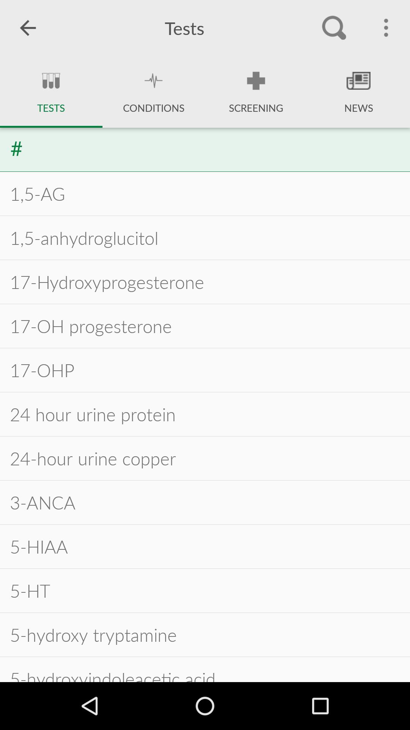Select the 24 hour urine protein test
This screenshot has width=410, height=730.
(x=205, y=414)
